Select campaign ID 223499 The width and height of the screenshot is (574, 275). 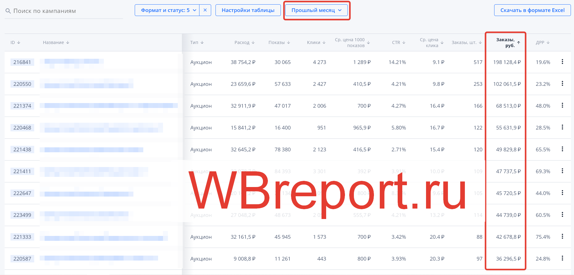pyautogui.click(x=22, y=215)
